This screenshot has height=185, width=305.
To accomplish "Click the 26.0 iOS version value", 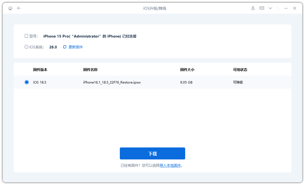I will coord(53,47).
